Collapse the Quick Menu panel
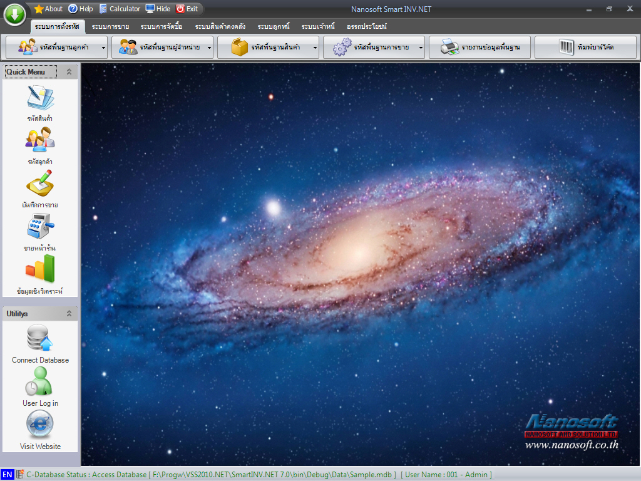641x481 pixels. (x=69, y=72)
